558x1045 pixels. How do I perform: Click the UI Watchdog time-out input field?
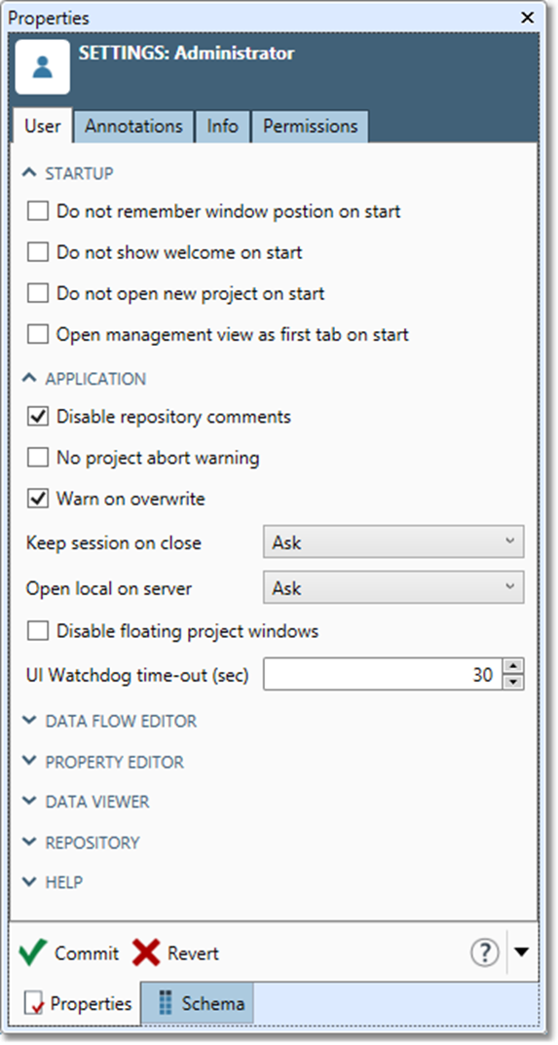(x=384, y=675)
